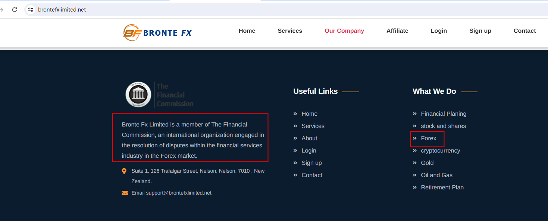Image resolution: width=548 pixels, height=221 pixels.
Task: Open the Forex link under What We Do
Action: tap(429, 138)
